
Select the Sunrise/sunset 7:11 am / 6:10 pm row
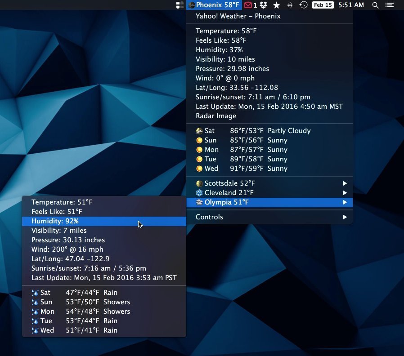(269, 97)
